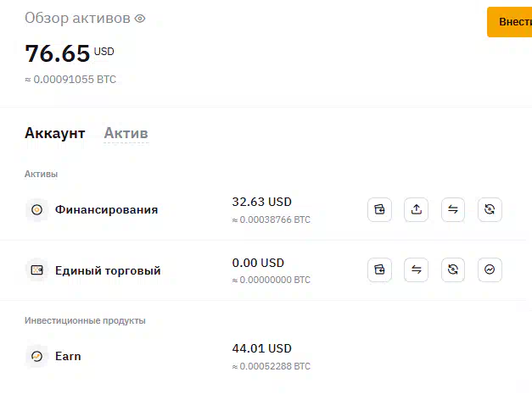This screenshot has height=400, width=532.
Task: Click the deposit wallet icon for Финансирования
Action: click(379, 209)
